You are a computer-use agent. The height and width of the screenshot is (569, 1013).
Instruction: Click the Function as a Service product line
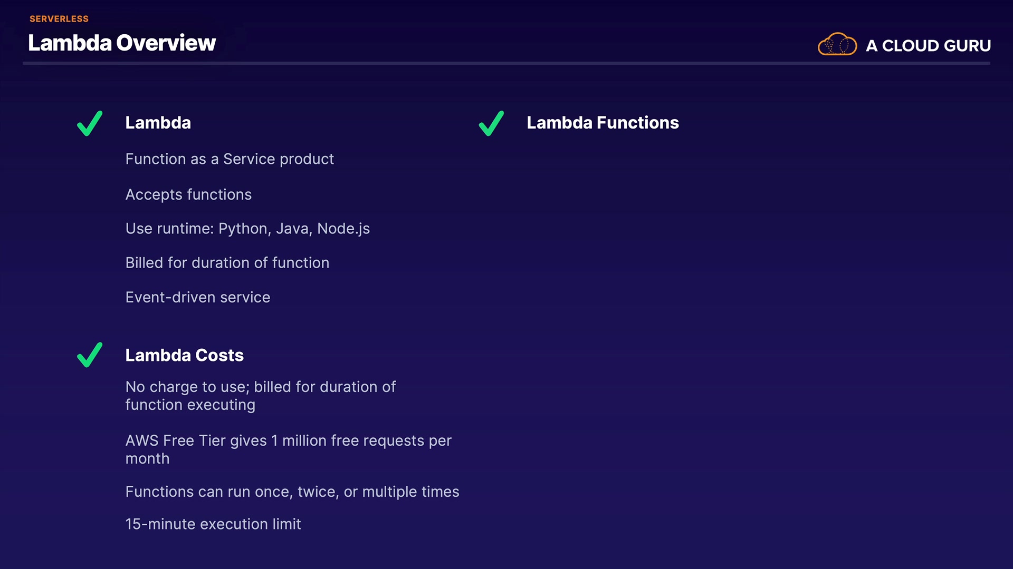click(230, 159)
